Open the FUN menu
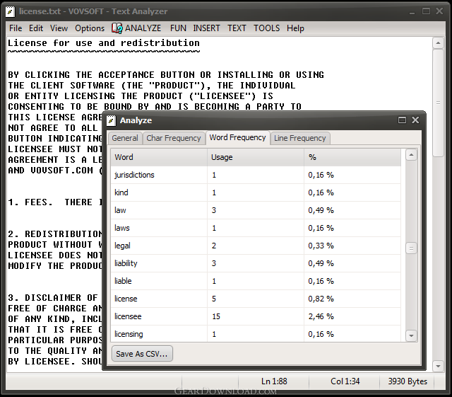 tap(178, 28)
